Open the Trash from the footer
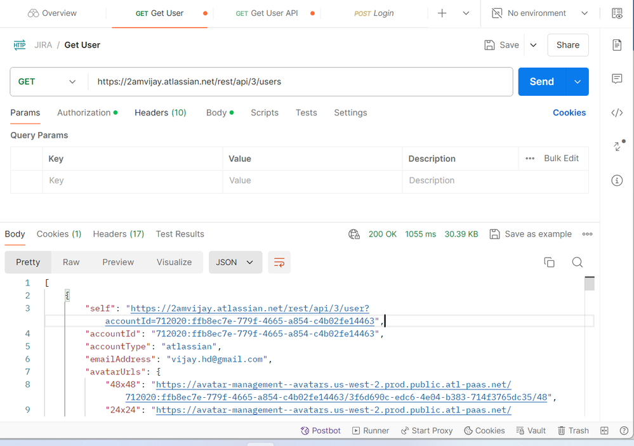This screenshot has height=446, width=634. tap(573, 430)
